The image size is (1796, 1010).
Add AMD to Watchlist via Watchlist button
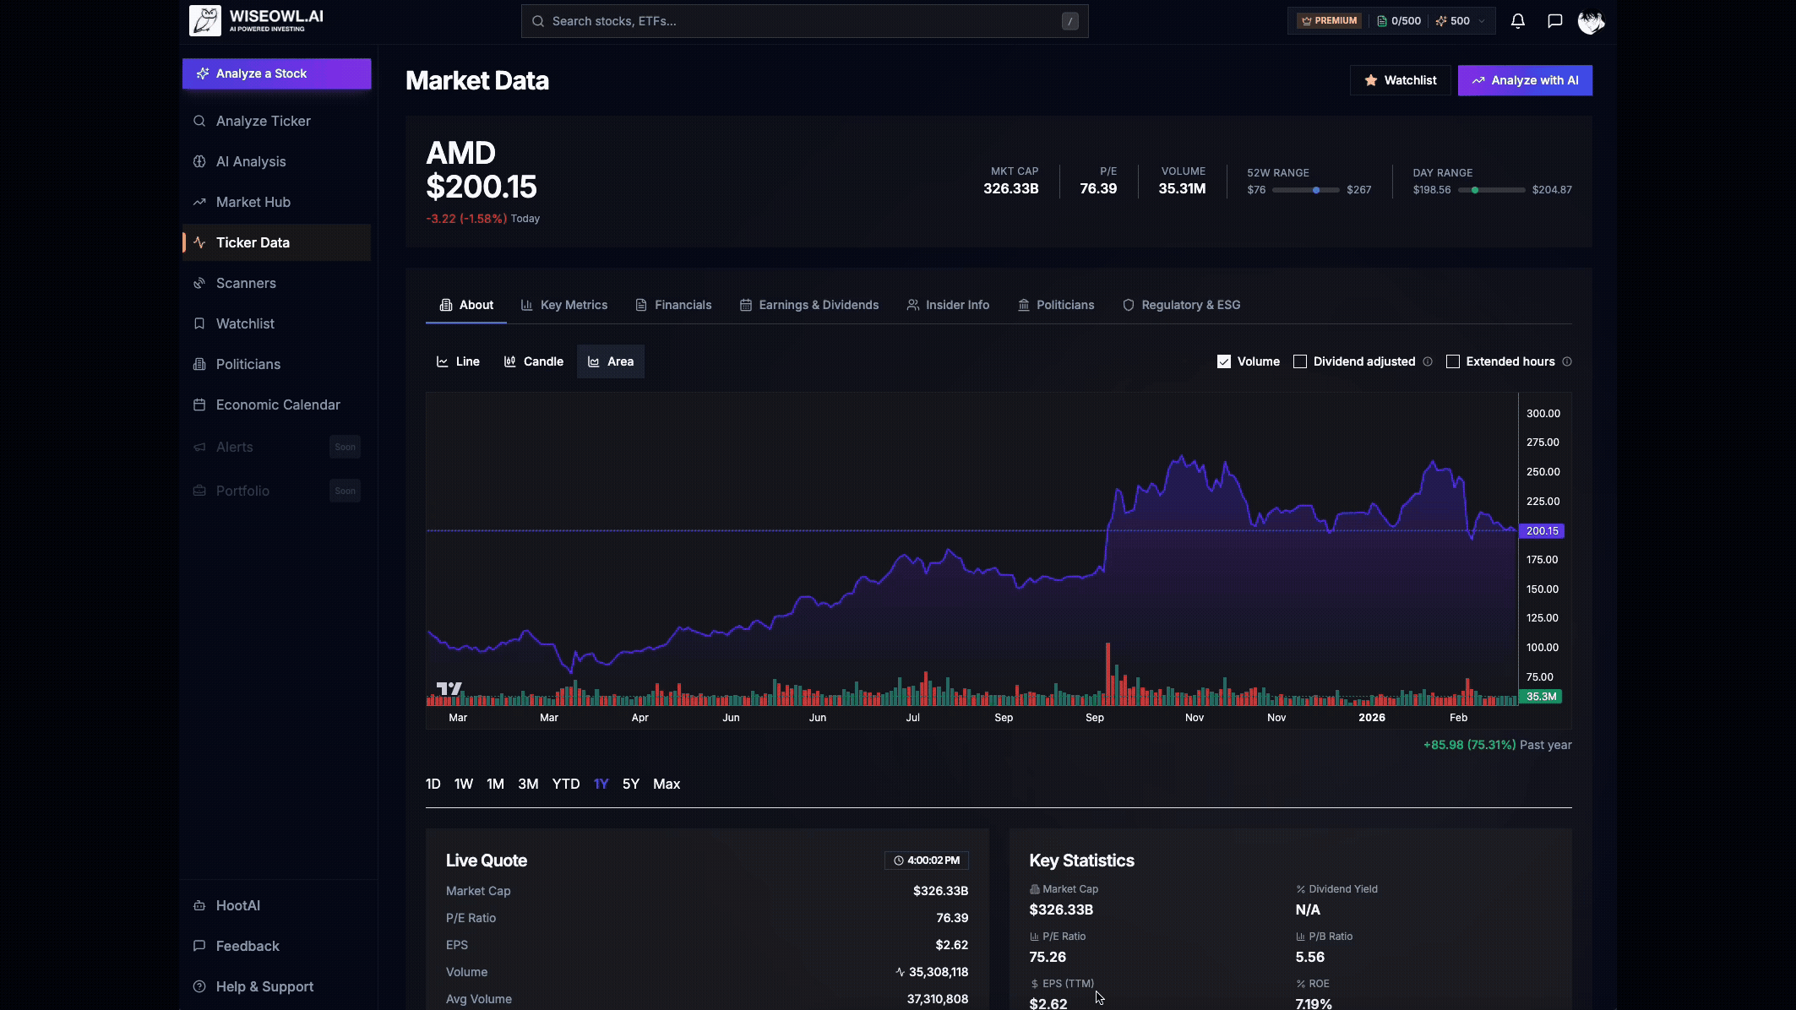coord(1399,80)
